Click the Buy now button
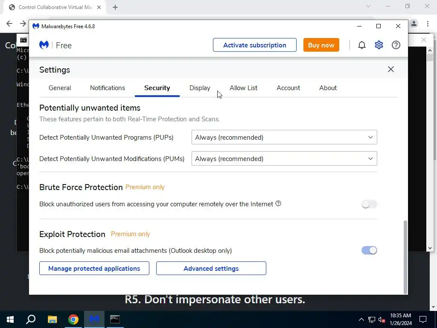The image size is (437, 328). coord(321,45)
